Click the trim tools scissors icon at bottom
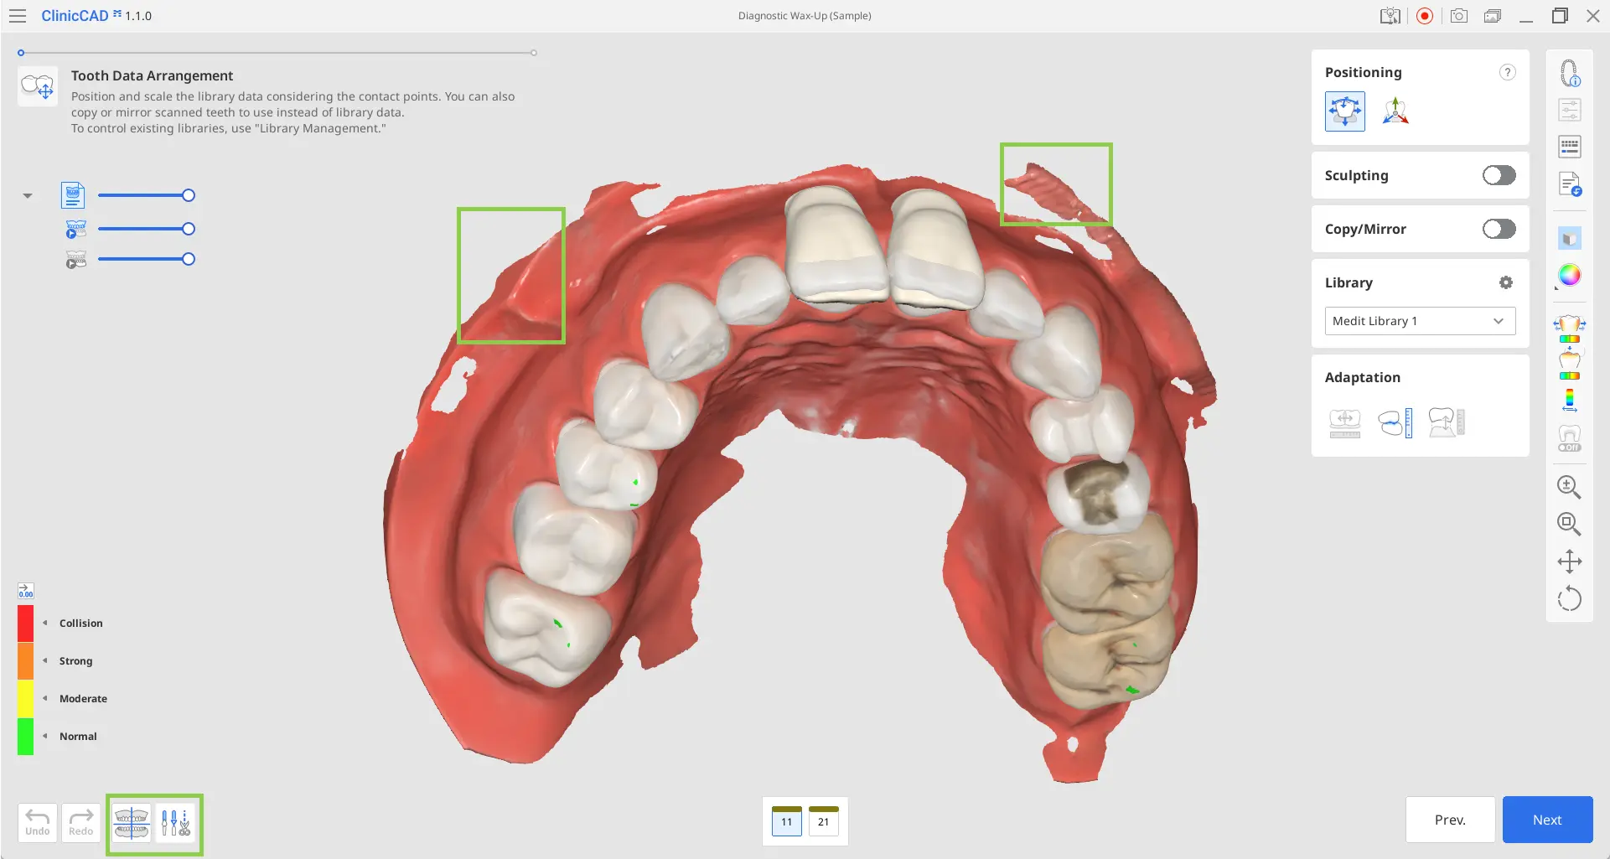Image resolution: width=1610 pixels, height=859 pixels. pyautogui.click(x=175, y=823)
